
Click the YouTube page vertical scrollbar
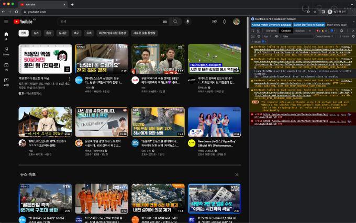(x=248, y=52)
